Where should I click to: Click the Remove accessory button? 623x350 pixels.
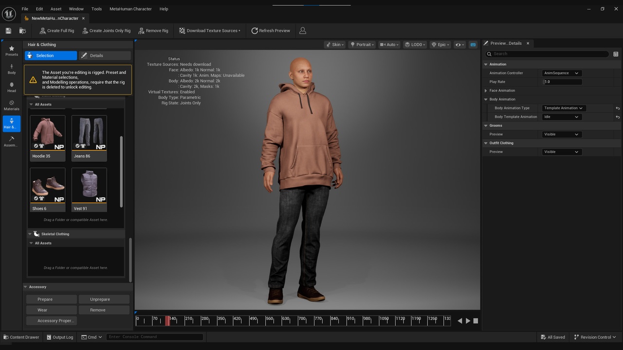click(x=104, y=310)
